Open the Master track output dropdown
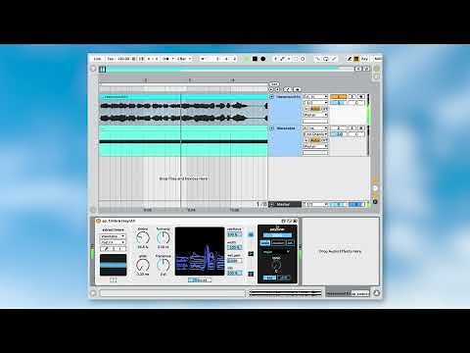470x353 pixels. tap(315, 204)
